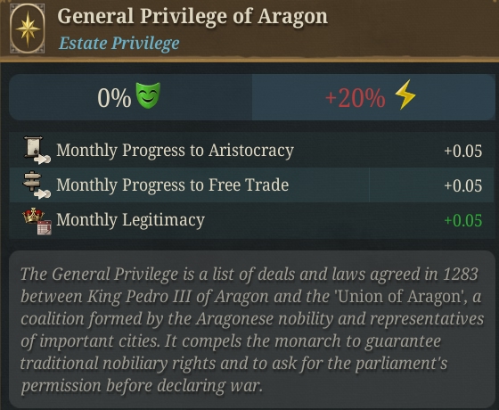Click the scroll icon beside Aristocracy progress

37,150
